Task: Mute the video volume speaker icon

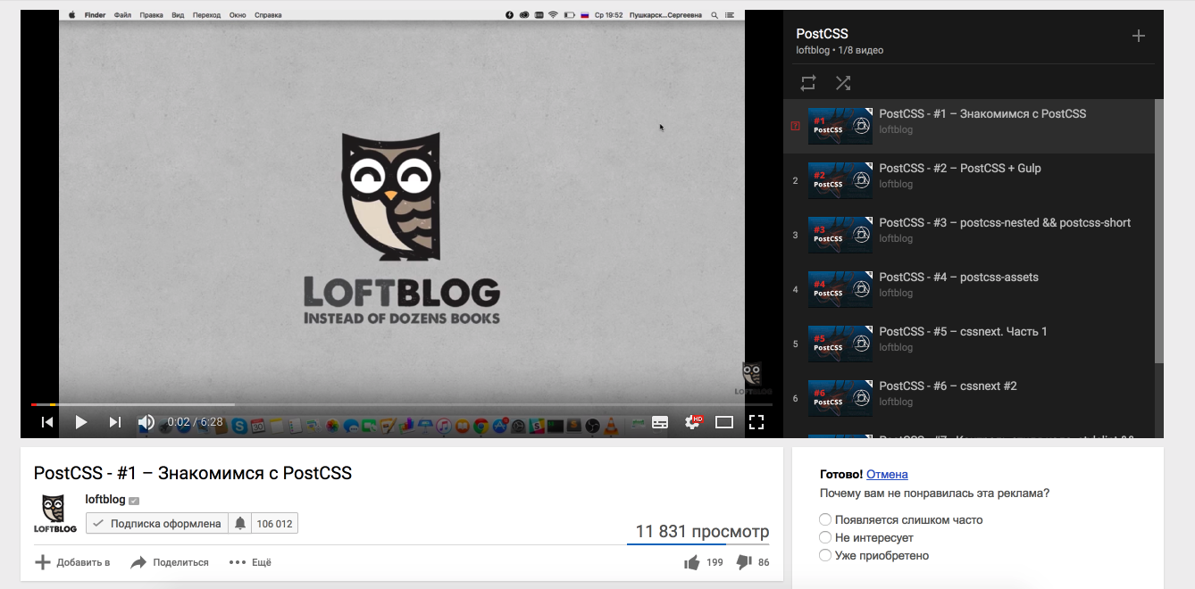Action: click(146, 422)
